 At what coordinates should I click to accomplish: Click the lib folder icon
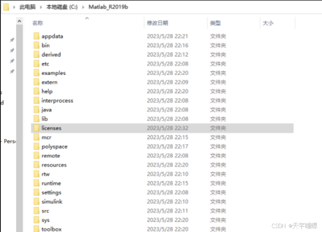[x=36, y=119]
